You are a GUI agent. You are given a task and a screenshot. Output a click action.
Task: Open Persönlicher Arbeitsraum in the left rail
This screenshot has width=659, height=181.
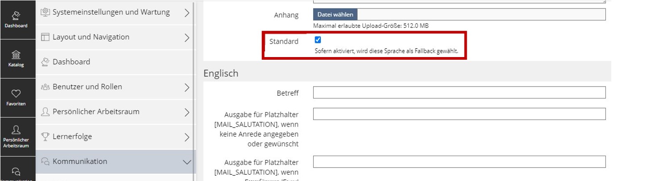point(16,136)
